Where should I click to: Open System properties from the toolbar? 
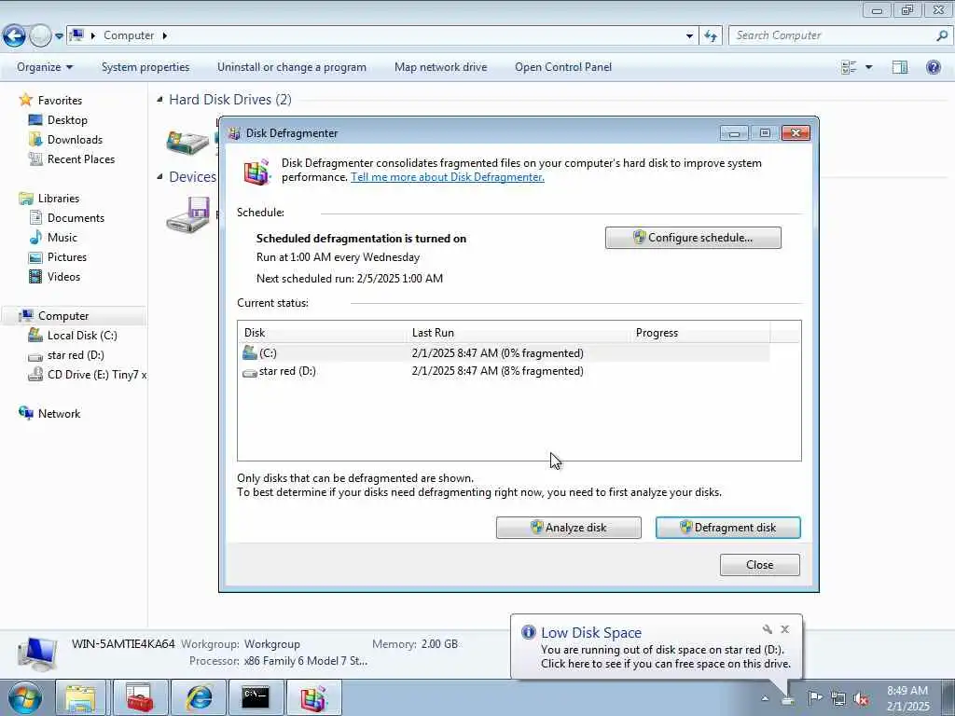145,67
